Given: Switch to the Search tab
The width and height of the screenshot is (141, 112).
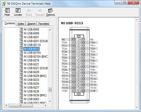Looking at the screenshot, I should tap(31, 24).
